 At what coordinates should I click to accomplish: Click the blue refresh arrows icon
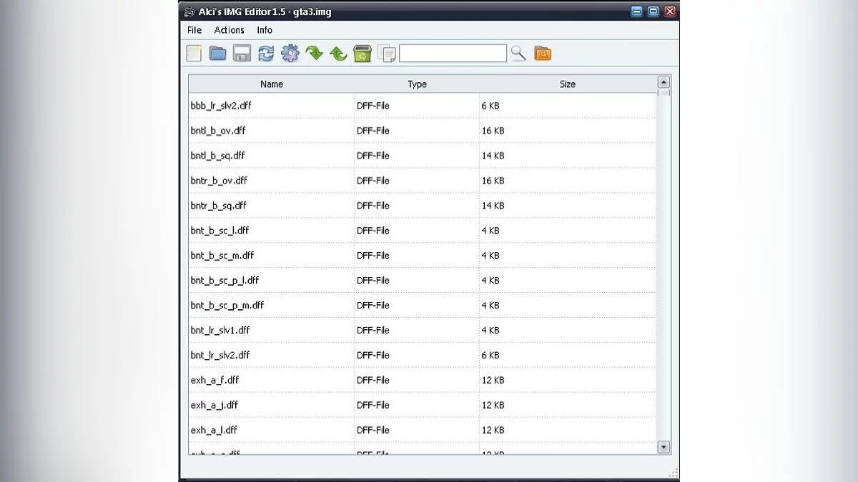pos(266,54)
